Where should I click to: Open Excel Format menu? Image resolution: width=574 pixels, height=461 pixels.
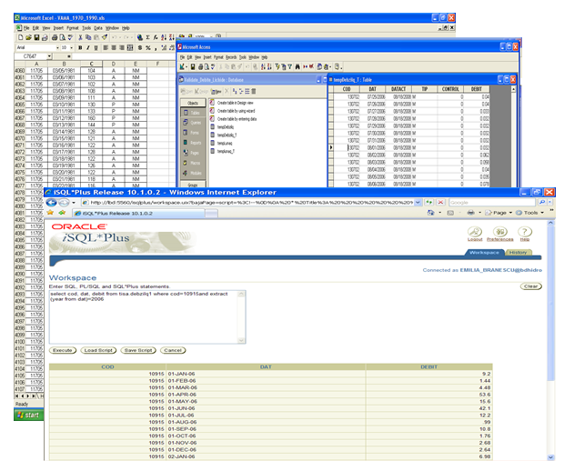tap(73, 28)
